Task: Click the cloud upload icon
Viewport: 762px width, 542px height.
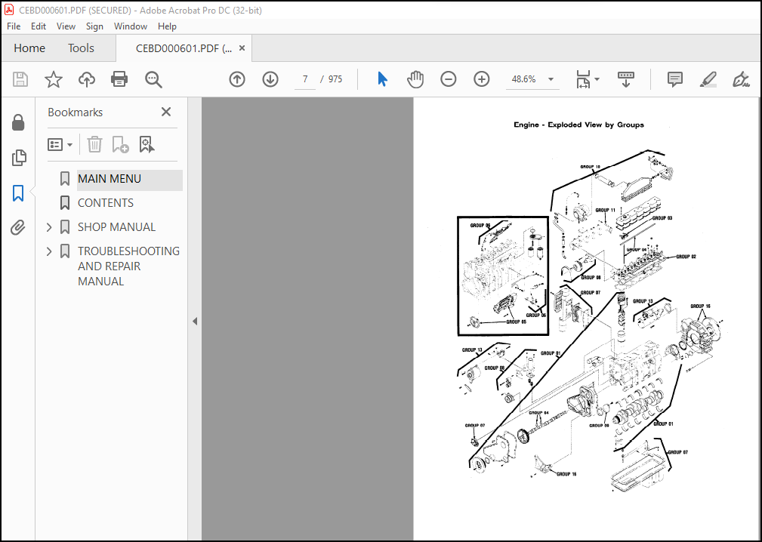Action: pos(87,79)
